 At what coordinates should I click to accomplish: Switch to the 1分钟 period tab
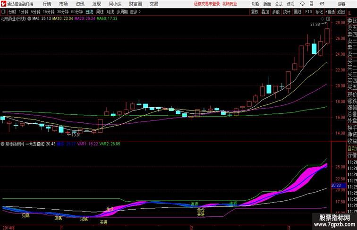click(x=24, y=12)
